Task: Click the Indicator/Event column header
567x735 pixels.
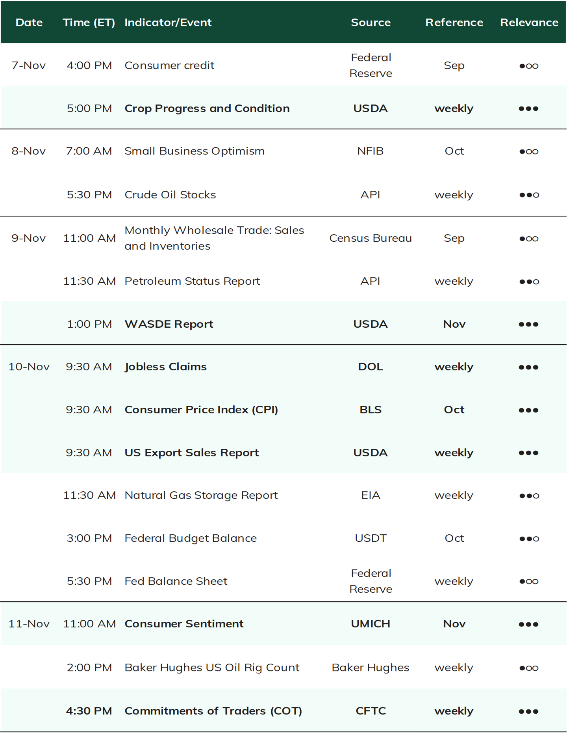Action: tap(168, 22)
